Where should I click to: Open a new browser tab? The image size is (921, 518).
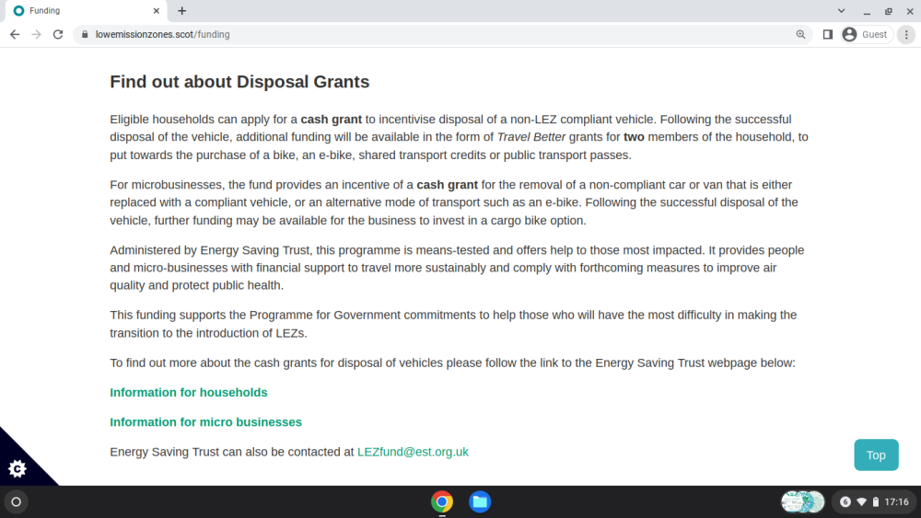(x=182, y=10)
